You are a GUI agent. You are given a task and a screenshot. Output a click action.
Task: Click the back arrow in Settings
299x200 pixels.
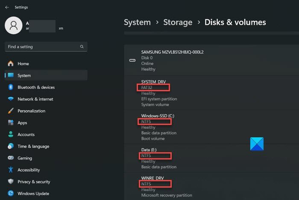coord(7,7)
